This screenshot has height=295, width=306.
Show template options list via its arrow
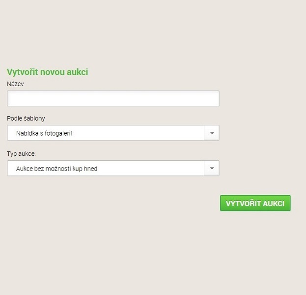click(212, 133)
